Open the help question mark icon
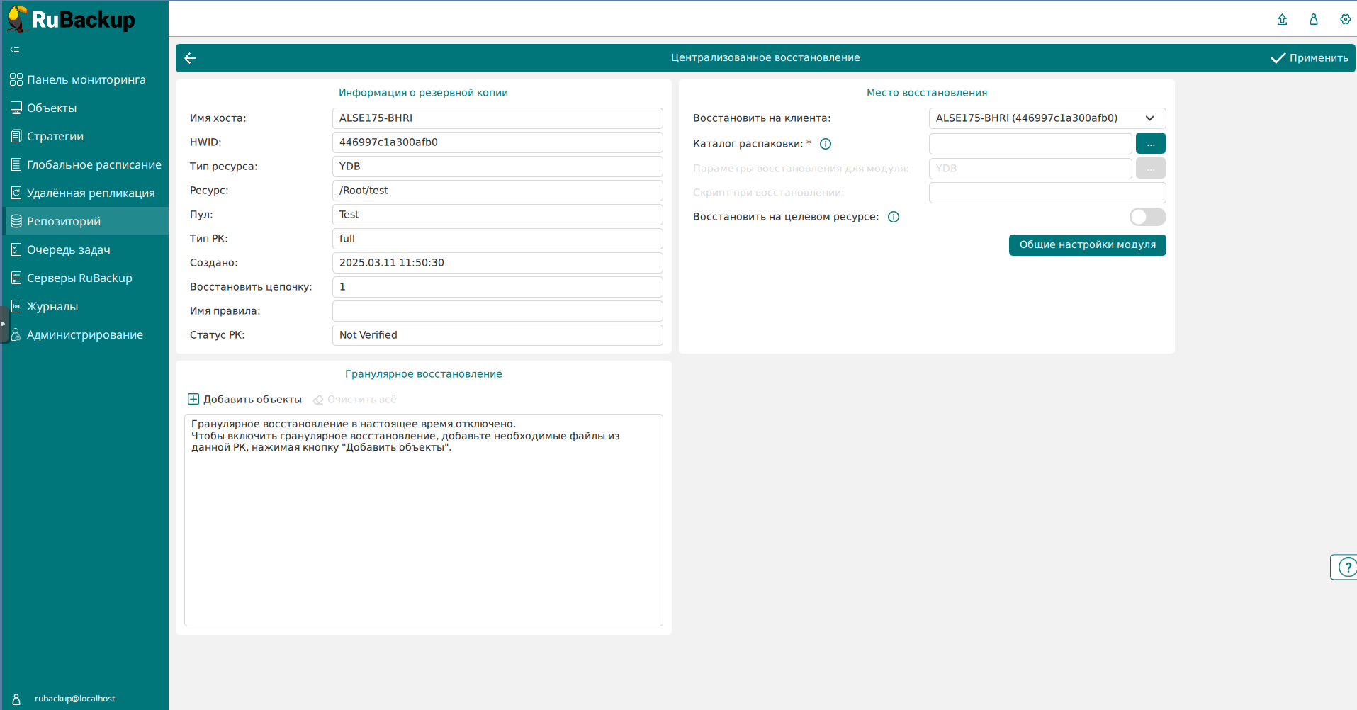1357x710 pixels. 1346,567
